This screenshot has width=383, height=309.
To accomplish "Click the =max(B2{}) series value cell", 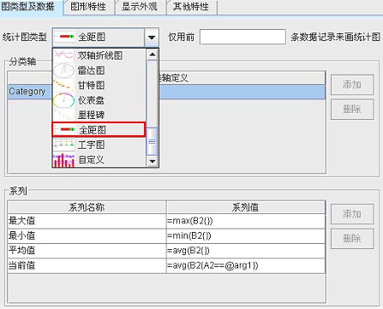I will (x=246, y=221).
